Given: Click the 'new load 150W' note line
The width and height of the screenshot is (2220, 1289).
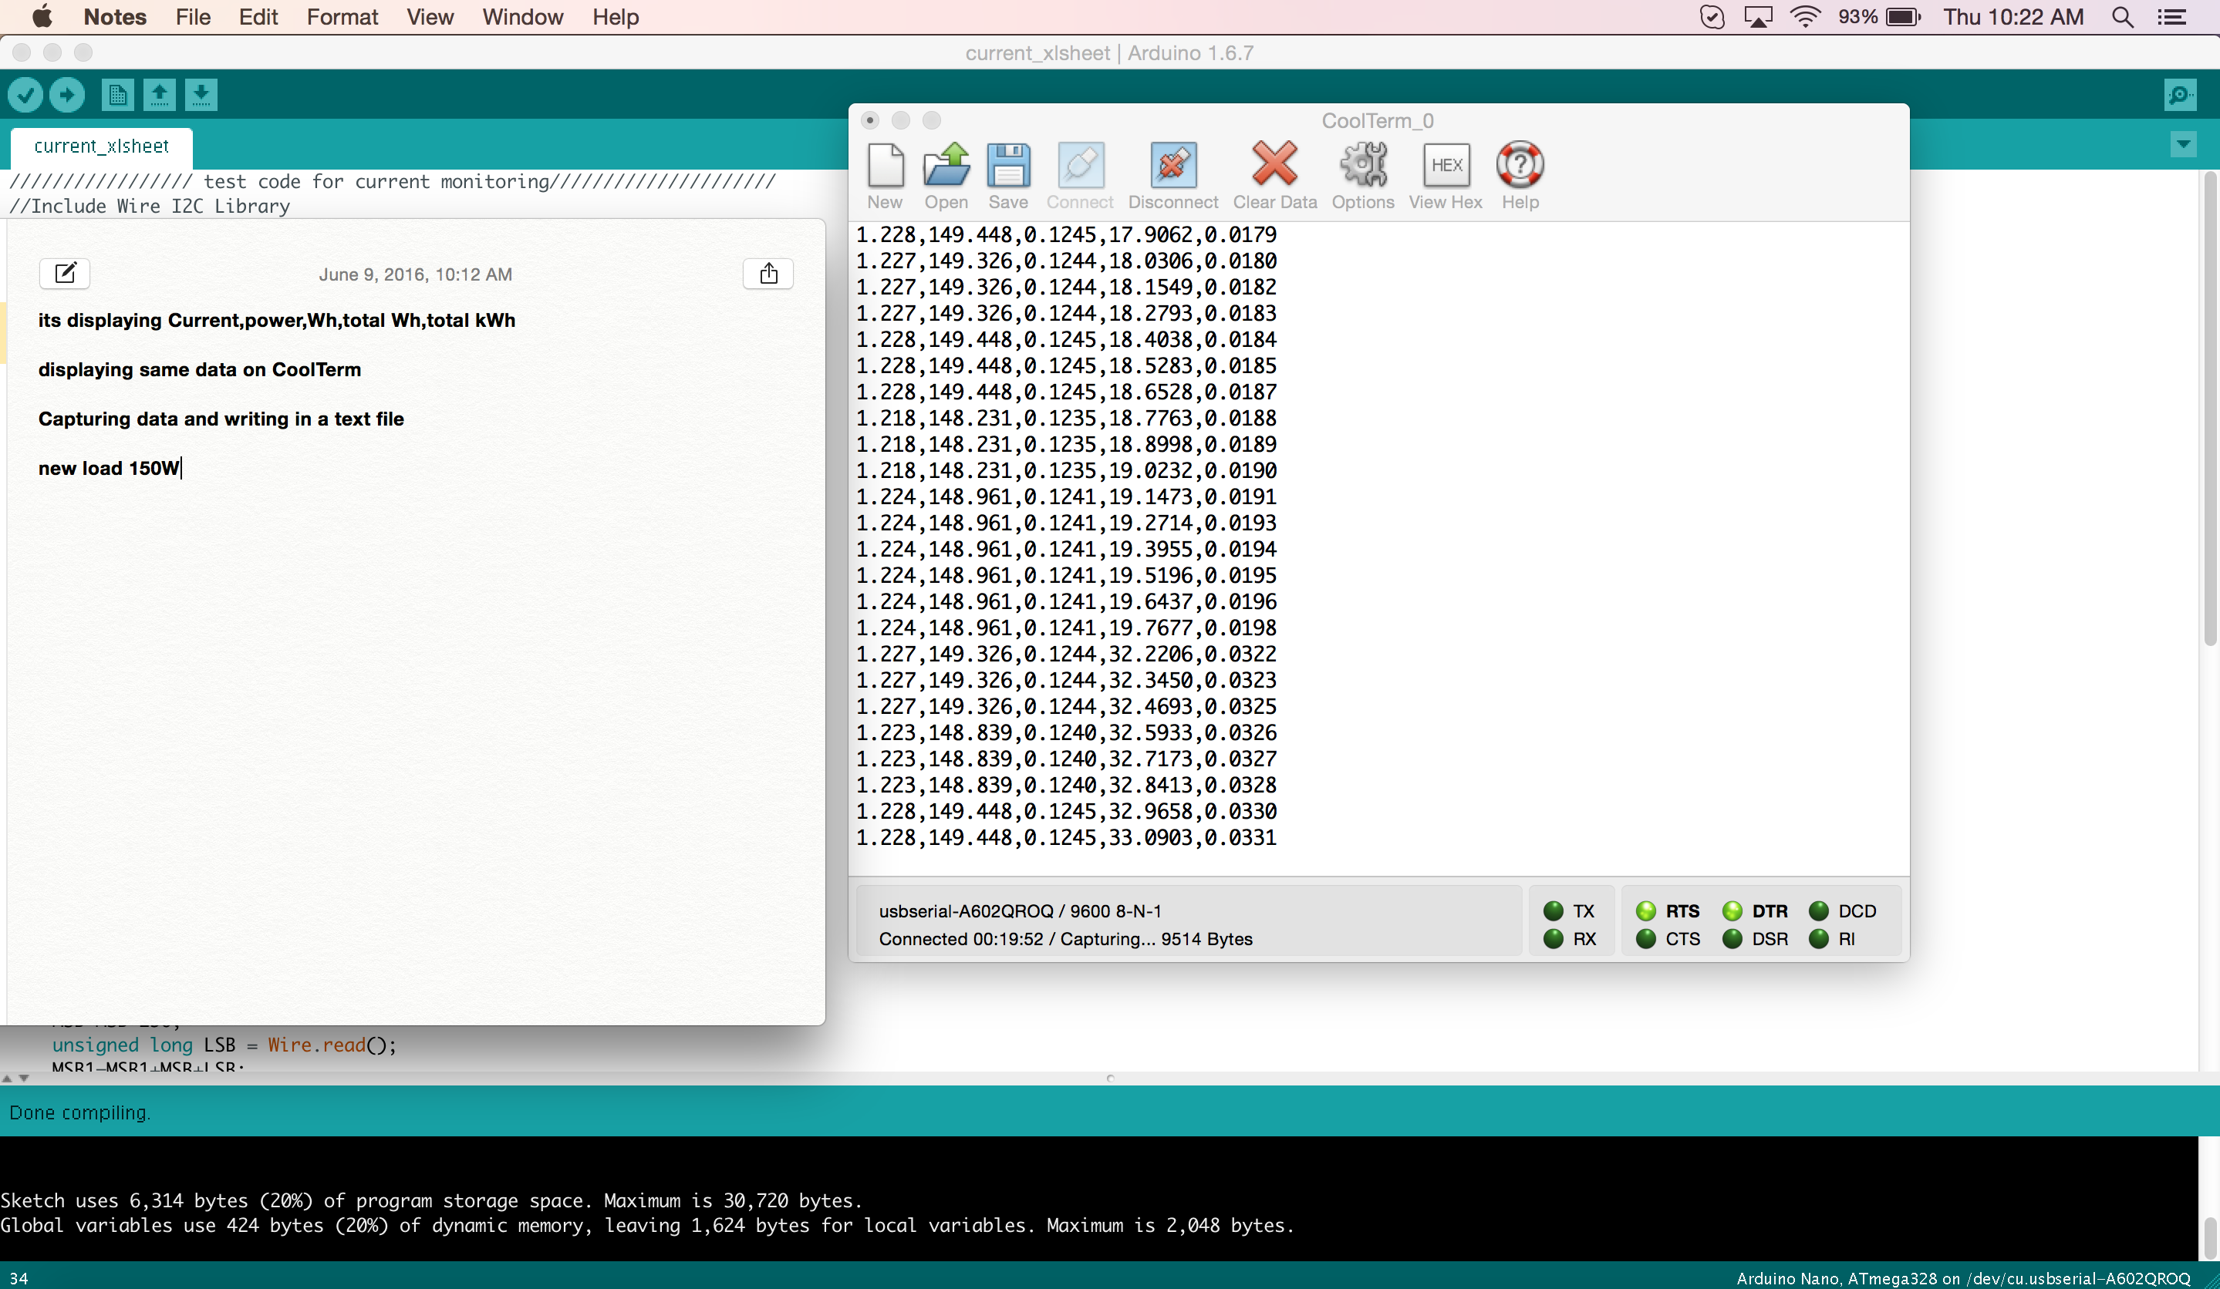Looking at the screenshot, I should tap(110, 469).
